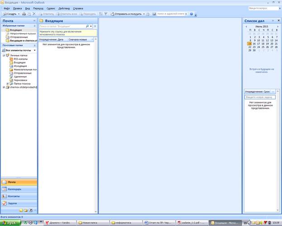Screen dimensions: 282x226
Task: Click the instant search enable link
Action: 68,33
